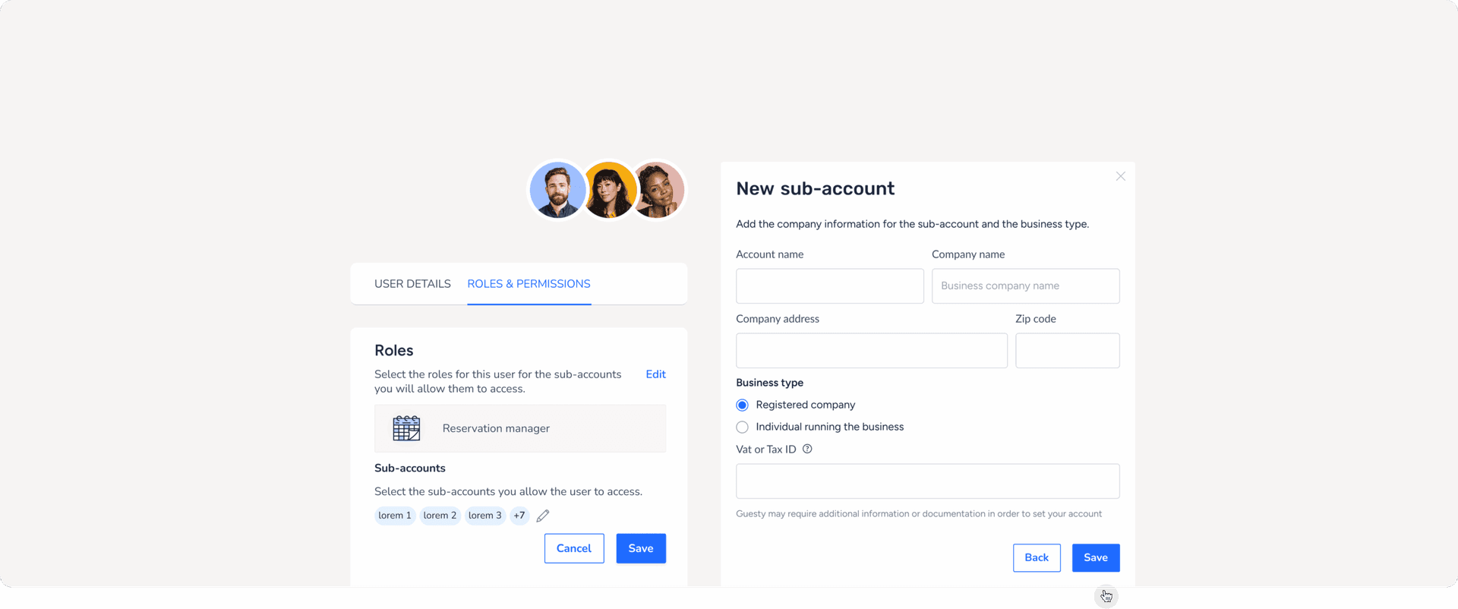Image resolution: width=1458 pixels, height=609 pixels.
Task: Save the new sub-account form
Action: pos(1096,558)
